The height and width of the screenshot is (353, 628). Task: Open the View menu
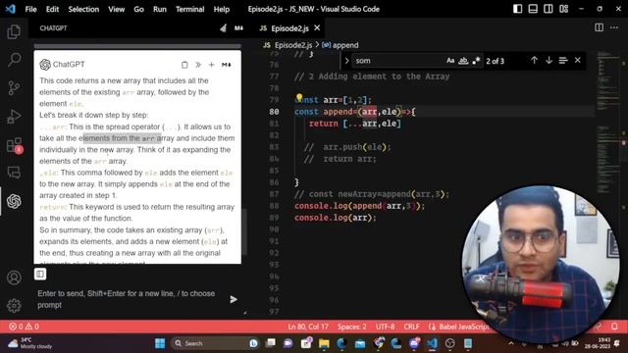point(116,9)
